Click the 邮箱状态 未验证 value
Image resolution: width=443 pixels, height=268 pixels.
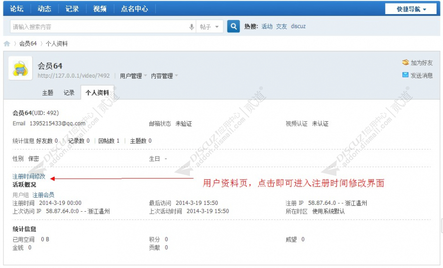(184, 124)
